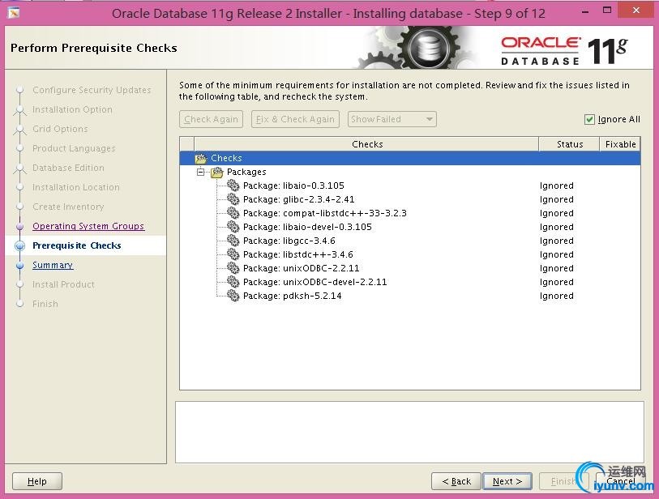Viewport: 659px width, 499px height.
Task: Click the gear icon beside unixODBC-2.2.11
Action: [233, 268]
